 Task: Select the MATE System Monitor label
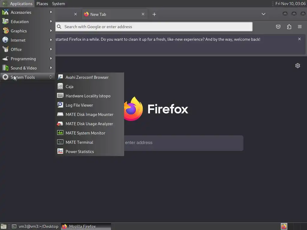(x=85, y=133)
